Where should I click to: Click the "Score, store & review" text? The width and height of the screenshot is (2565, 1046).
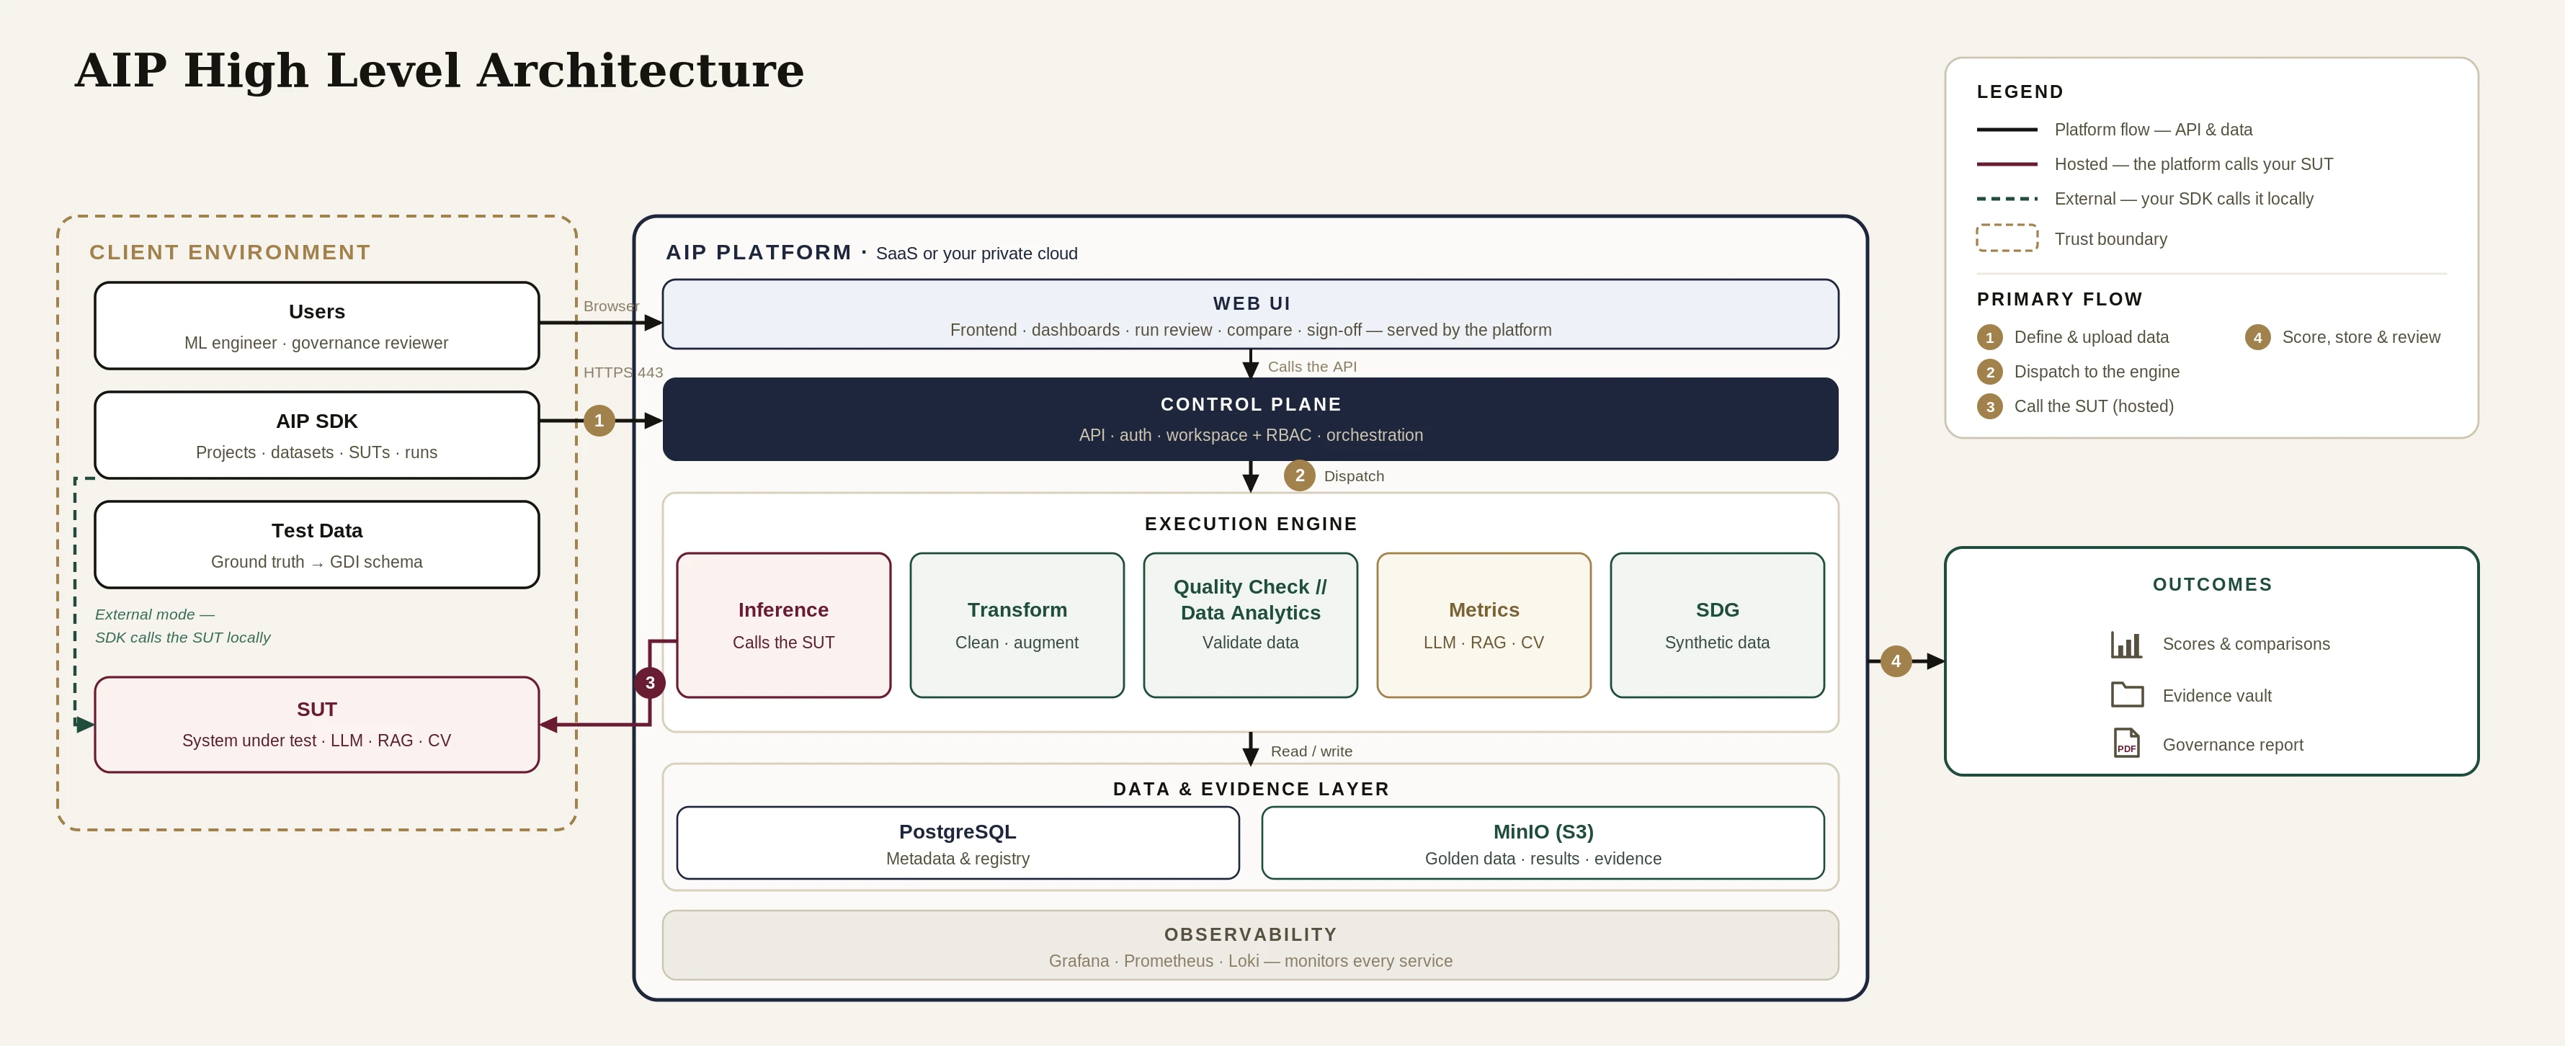pos(2361,337)
